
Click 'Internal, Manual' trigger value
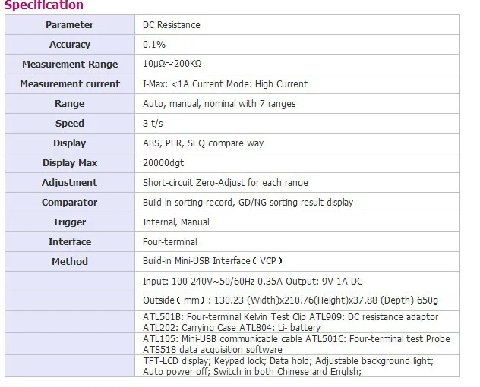(x=176, y=222)
